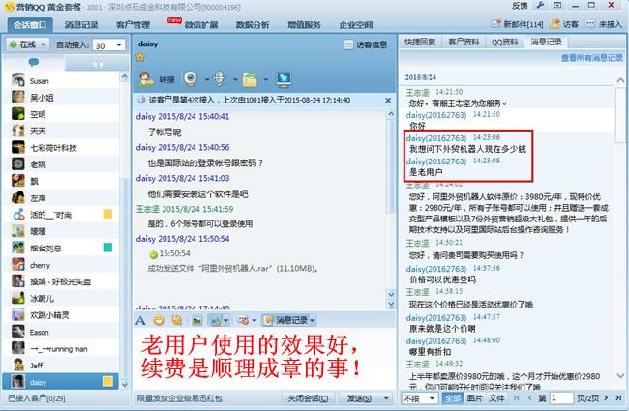The image size is (629, 411).
Task: Open the 数据分析 tab
Action: (253, 25)
